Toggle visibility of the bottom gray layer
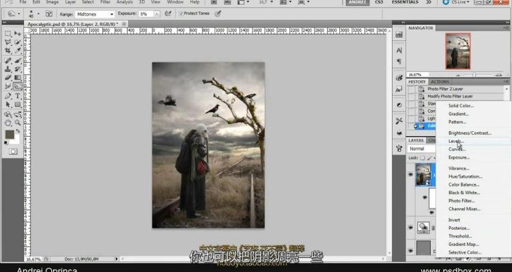 click(411, 251)
